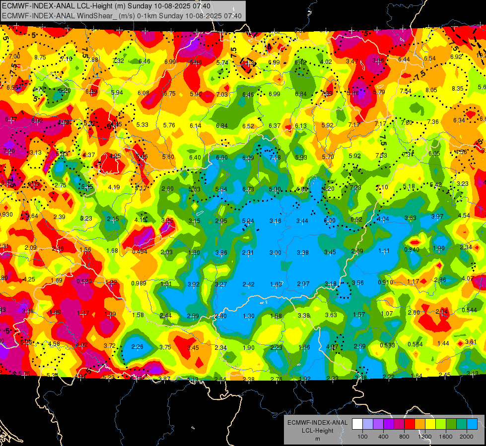Click the wind shear value 7.36
486x446 pixels.
433,121
